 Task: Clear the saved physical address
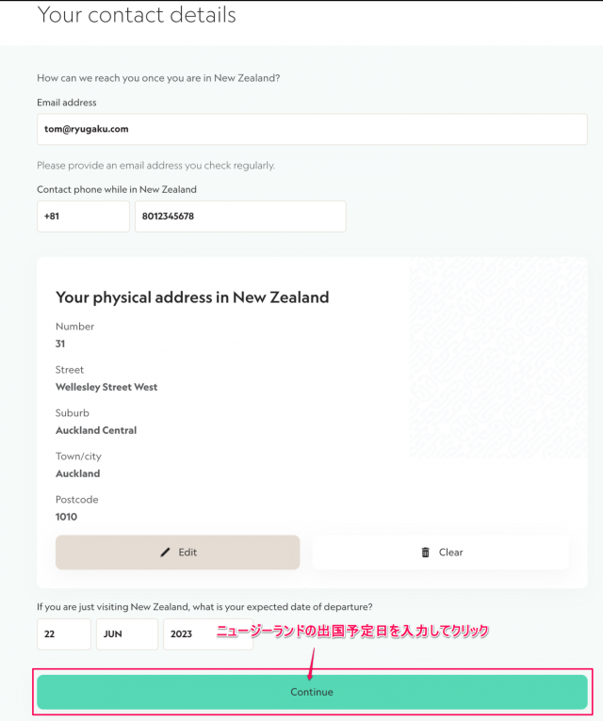coord(441,553)
